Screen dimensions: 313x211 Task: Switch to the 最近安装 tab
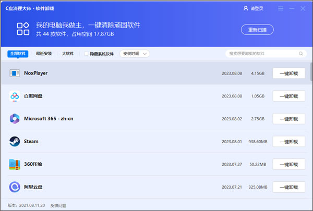pos(44,54)
